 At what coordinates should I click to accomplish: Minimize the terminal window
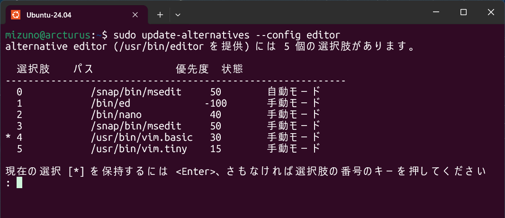coord(438,12)
